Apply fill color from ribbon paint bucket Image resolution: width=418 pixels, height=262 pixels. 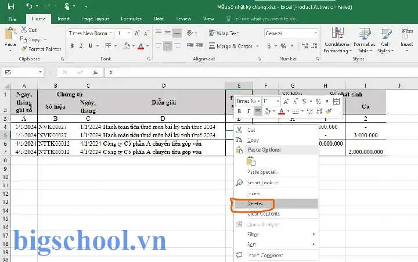coord(127,46)
